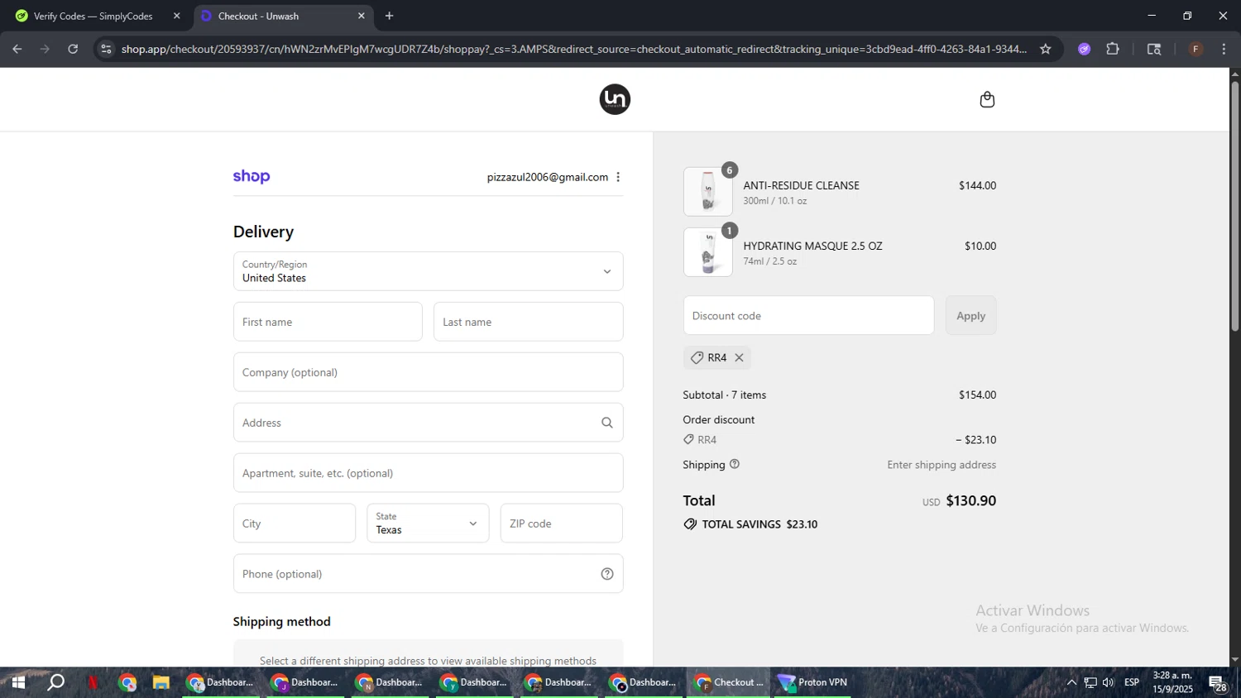Open File Explorer from the taskbar

pyautogui.click(x=161, y=682)
